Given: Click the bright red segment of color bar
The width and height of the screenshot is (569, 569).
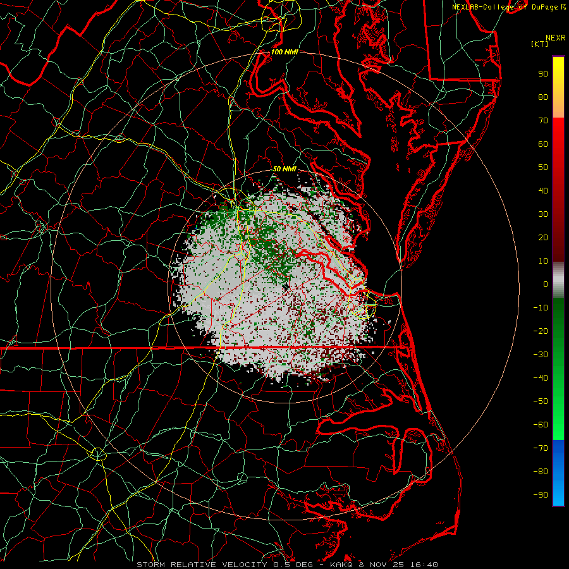Looking at the screenshot, I should [x=558, y=131].
